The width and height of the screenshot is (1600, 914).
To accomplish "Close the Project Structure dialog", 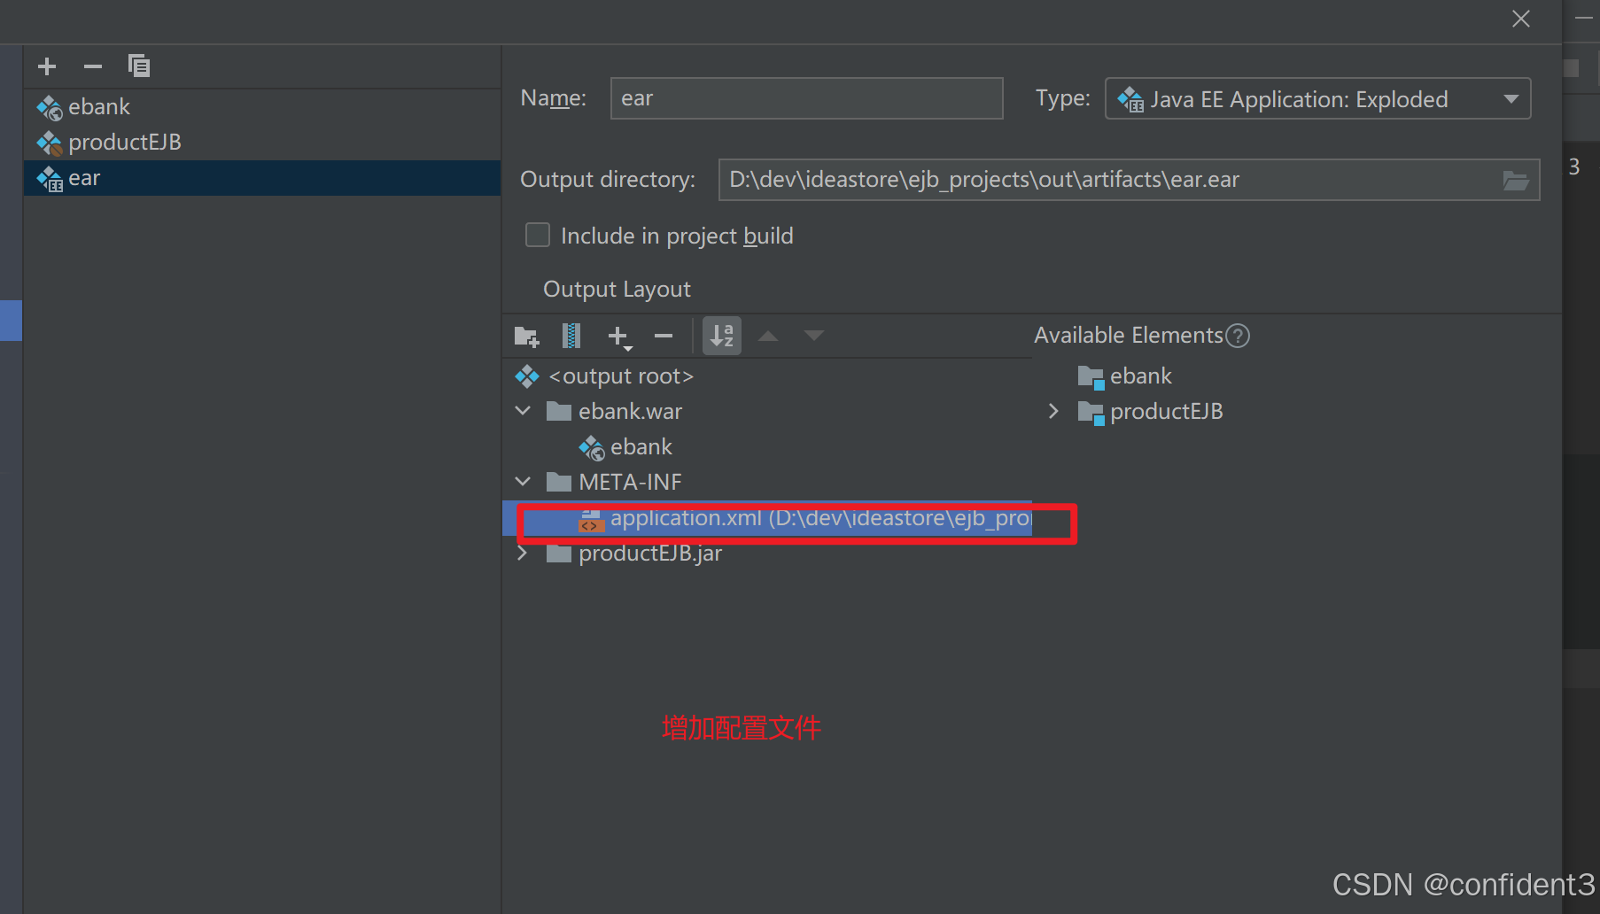I will (1521, 19).
